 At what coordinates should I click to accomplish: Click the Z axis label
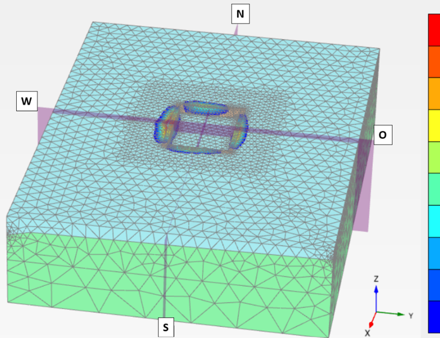click(376, 280)
